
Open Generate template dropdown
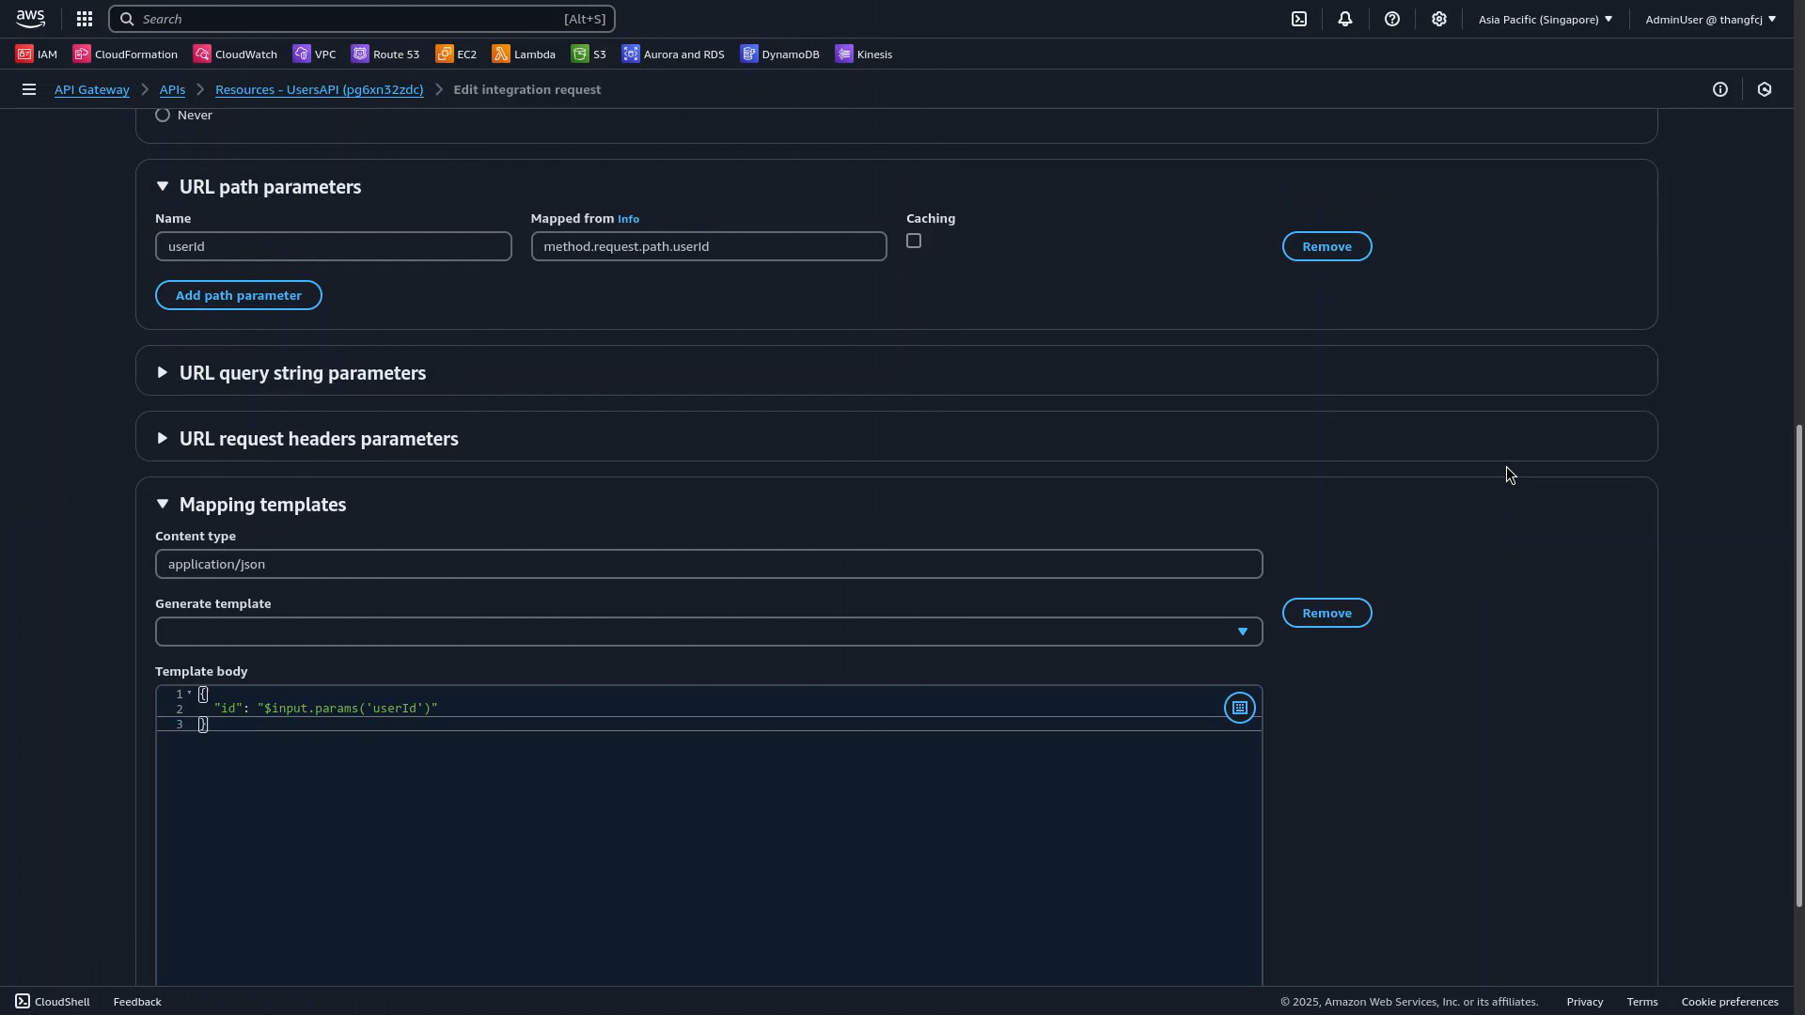709,632
